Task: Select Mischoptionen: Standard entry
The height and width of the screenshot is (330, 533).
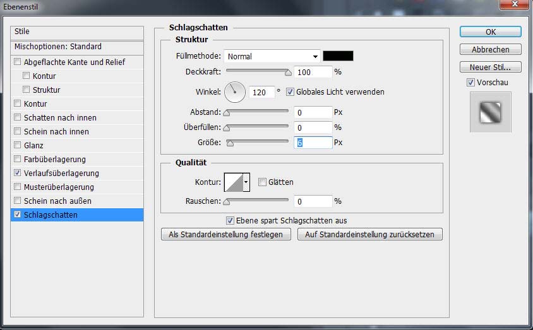Action: click(58, 47)
